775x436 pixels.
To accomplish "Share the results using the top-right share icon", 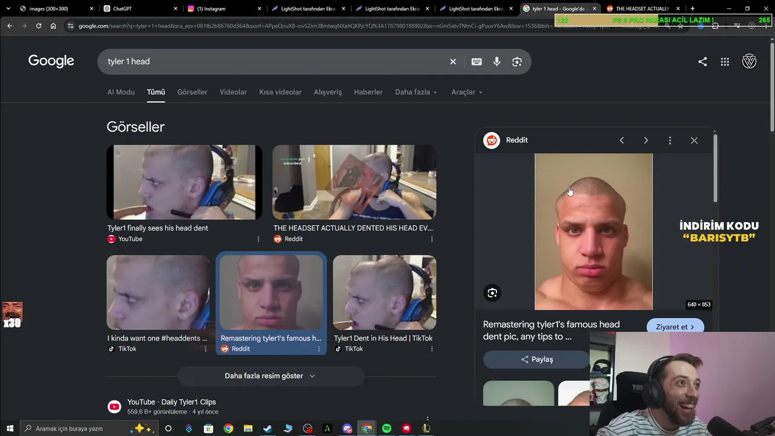I will tap(702, 61).
